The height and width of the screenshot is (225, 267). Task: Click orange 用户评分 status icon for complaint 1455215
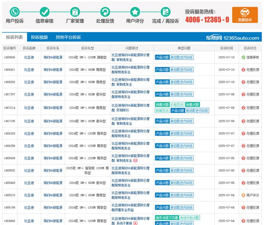243,195
